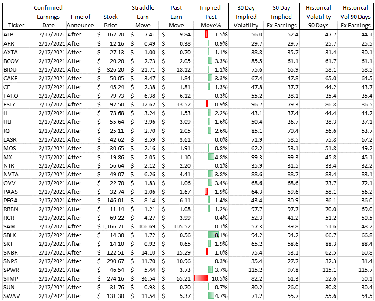Select the SWAV ticker cell

(x=16, y=296)
